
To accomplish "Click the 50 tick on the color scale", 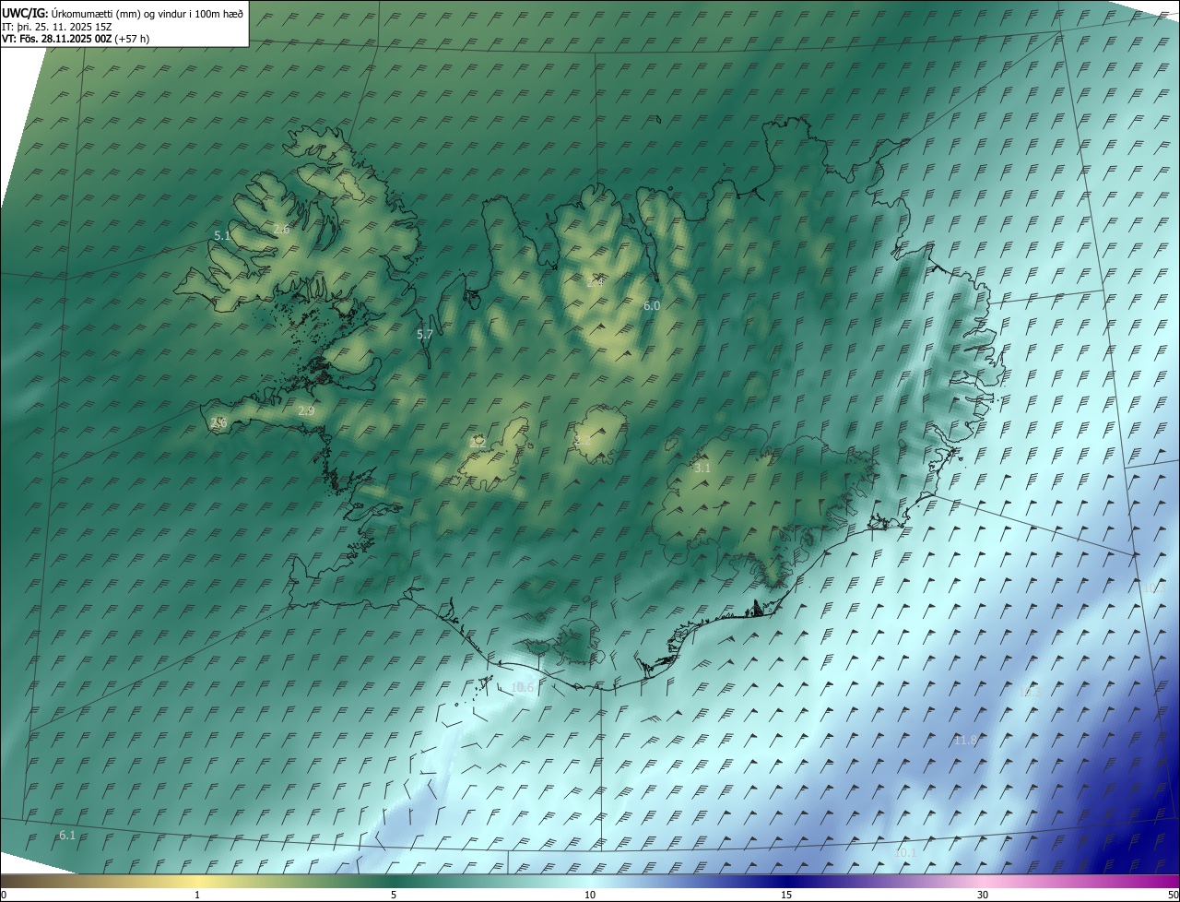I will coord(1173,895).
